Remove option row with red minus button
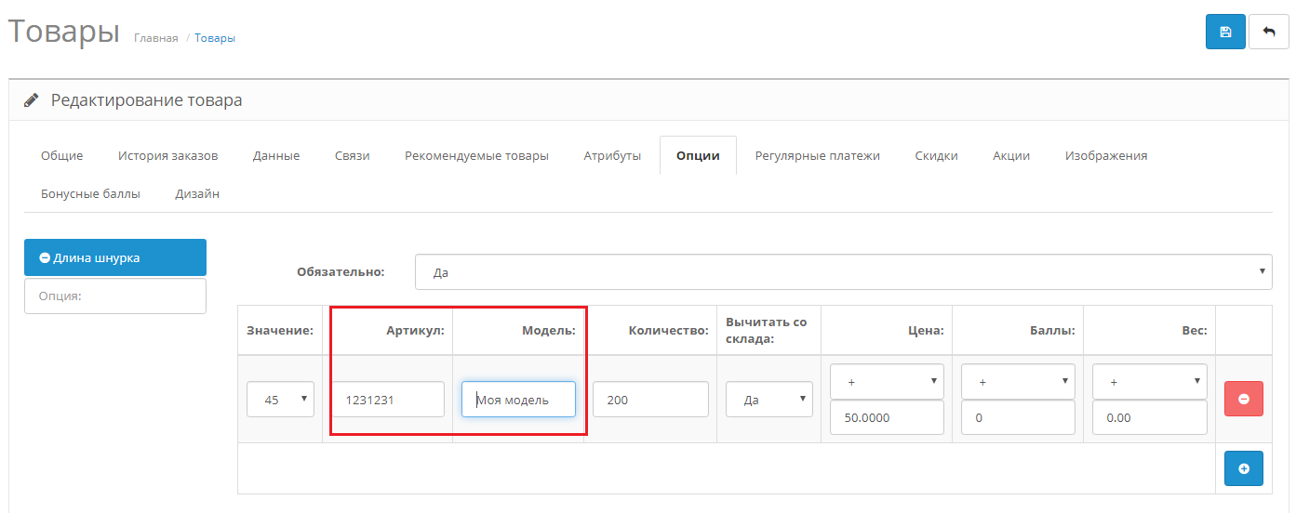1296x513 pixels. point(1244,399)
